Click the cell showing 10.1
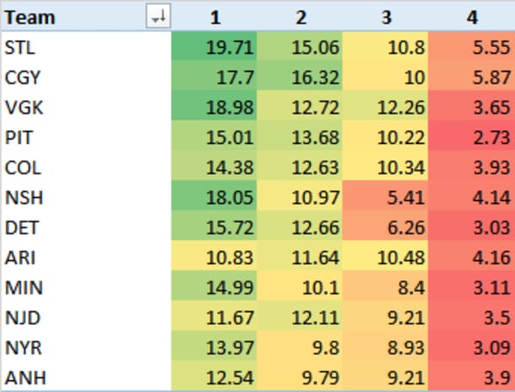Image resolution: width=515 pixels, height=392 pixels. 300,286
